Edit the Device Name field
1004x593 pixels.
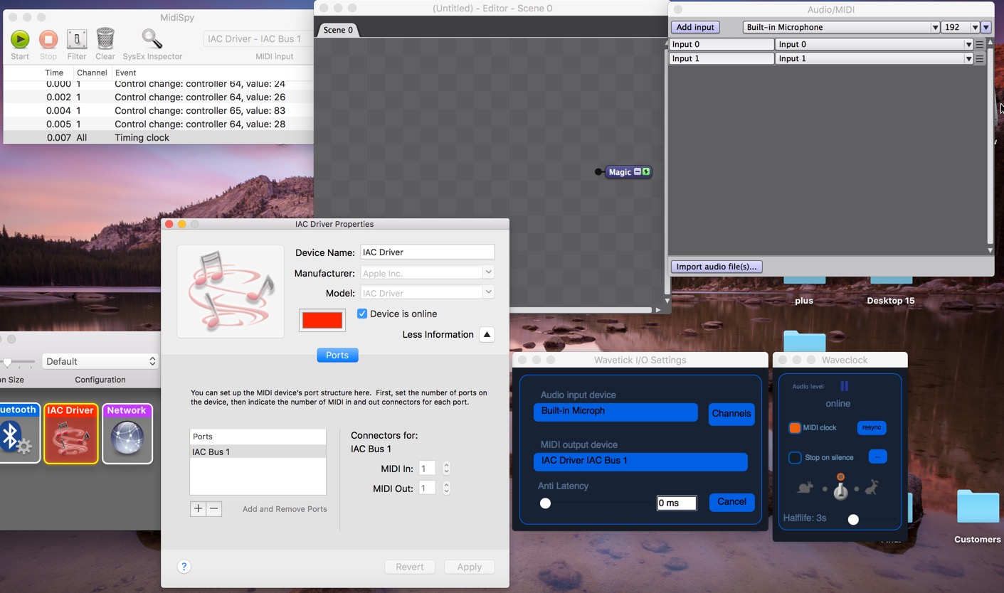point(427,252)
